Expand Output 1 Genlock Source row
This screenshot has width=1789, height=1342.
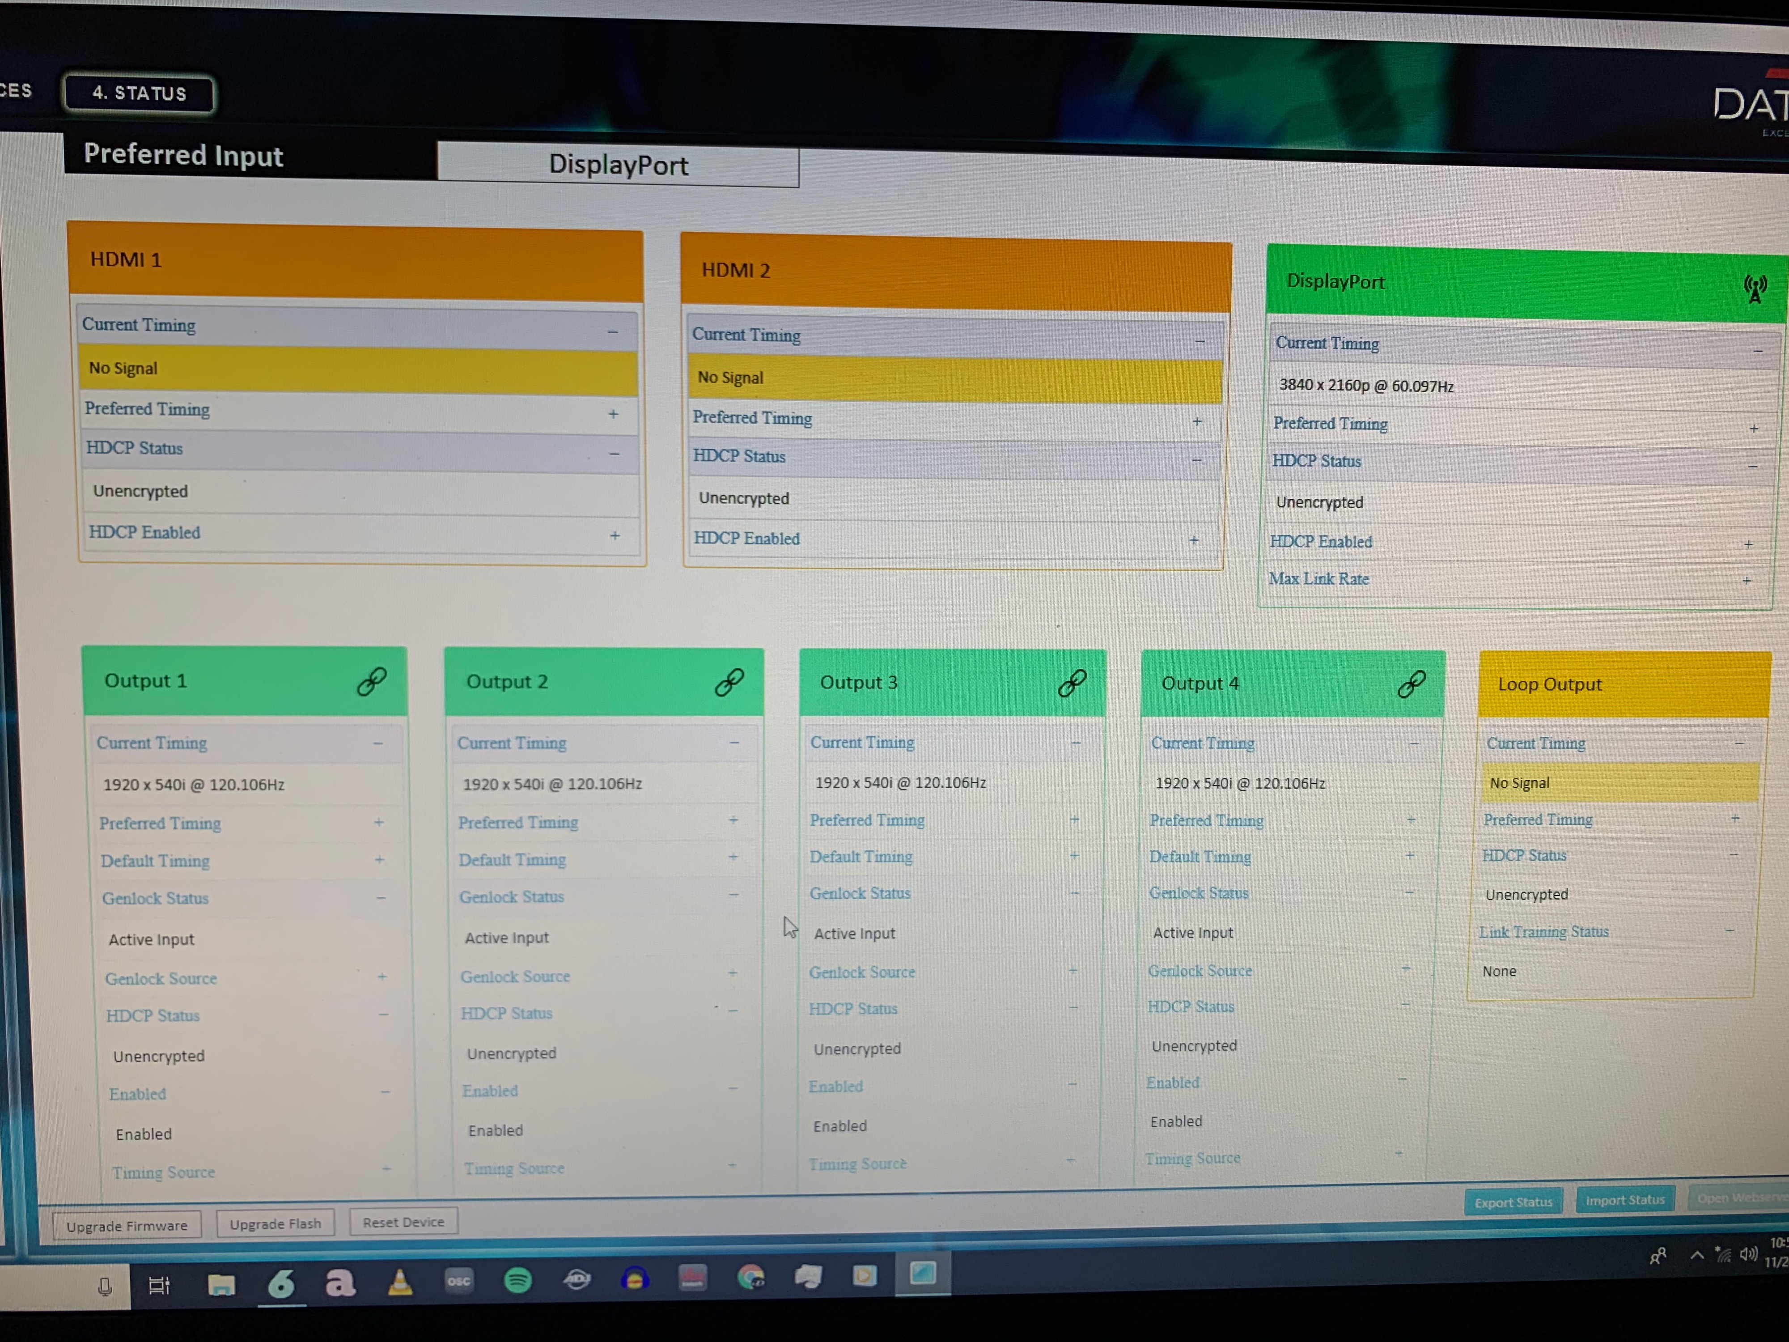tap(382, 977)
